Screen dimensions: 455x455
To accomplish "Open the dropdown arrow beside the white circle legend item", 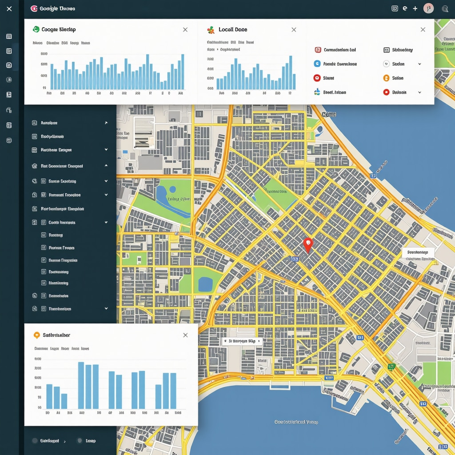I will pyautogui.click(x=419, y=64).
